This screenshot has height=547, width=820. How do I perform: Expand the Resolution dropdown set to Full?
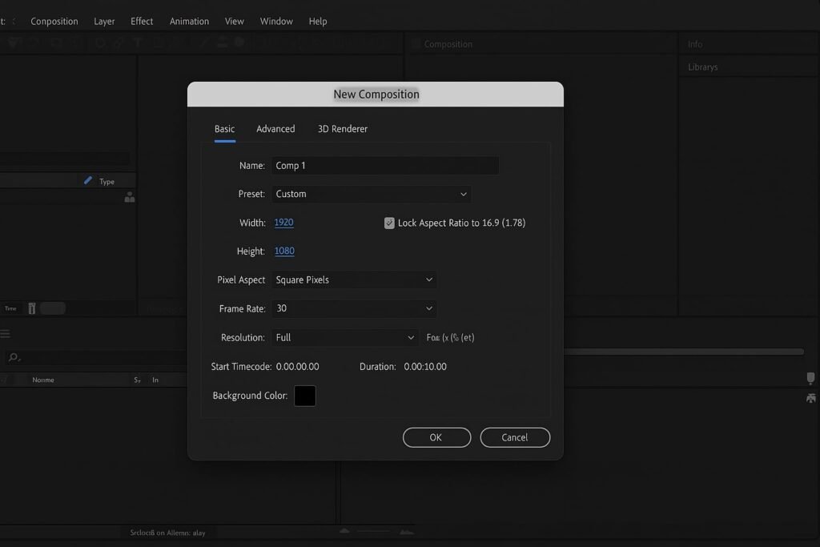click(x=345, y=338)
